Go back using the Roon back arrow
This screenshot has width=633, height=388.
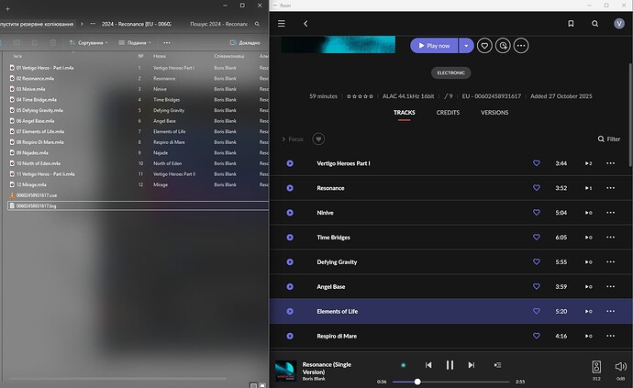click(x=305, y=24)
